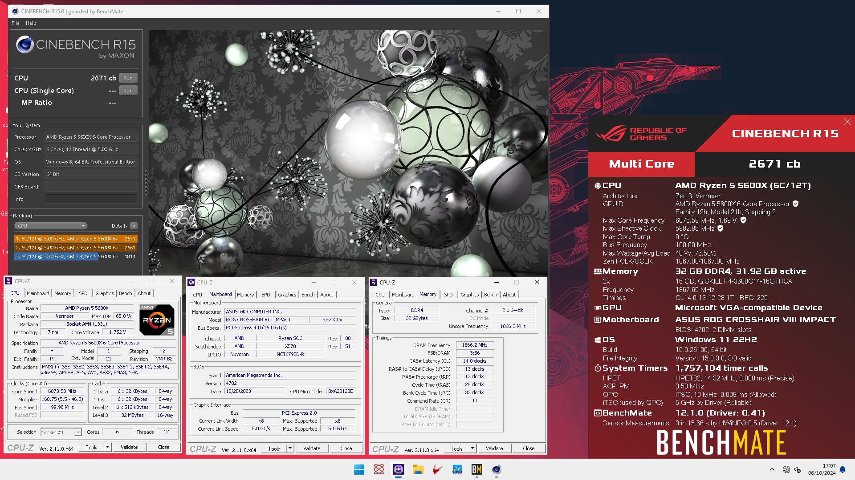The width and height of the screenshot is (855, 480).
Task: Click the ROG Republic of Gamers logo
Action: [641, 133]
